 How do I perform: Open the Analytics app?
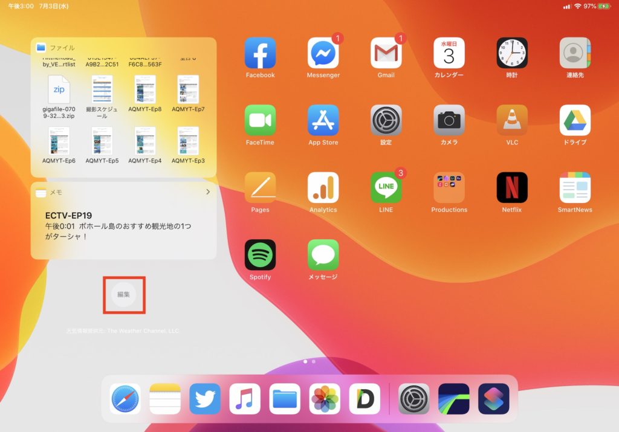[x=323, y=188]
